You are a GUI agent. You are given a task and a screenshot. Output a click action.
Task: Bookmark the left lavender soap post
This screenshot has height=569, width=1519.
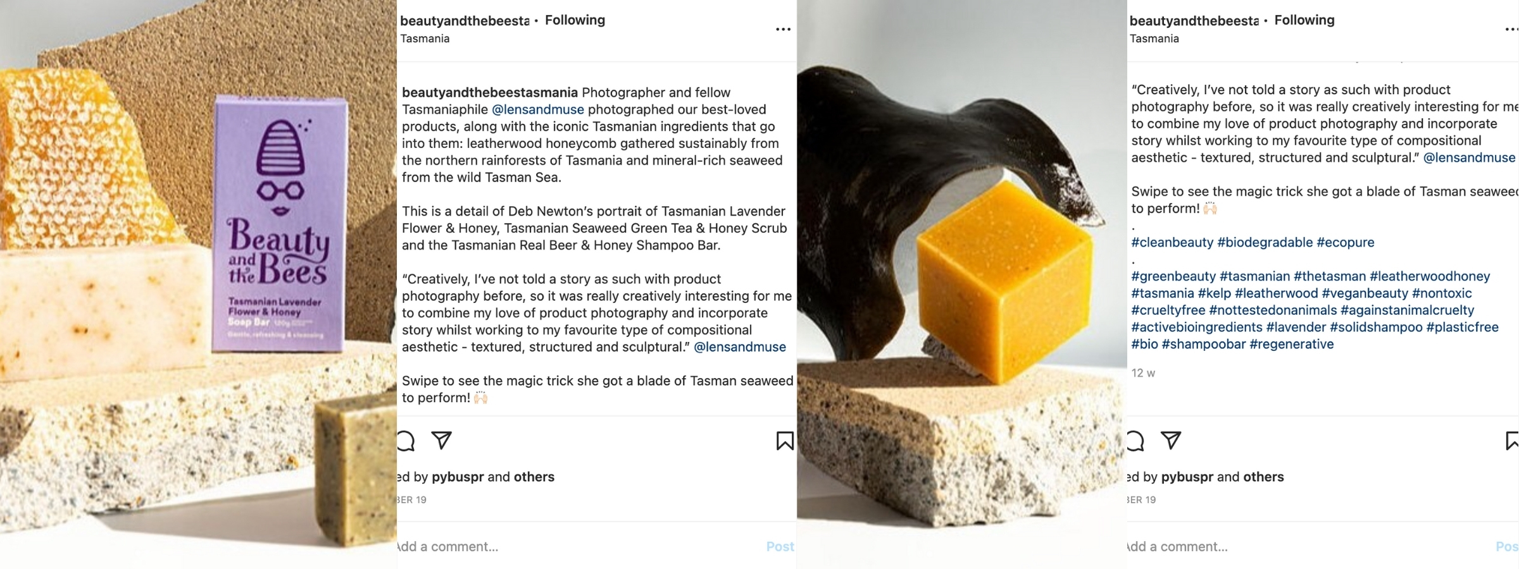785,441
